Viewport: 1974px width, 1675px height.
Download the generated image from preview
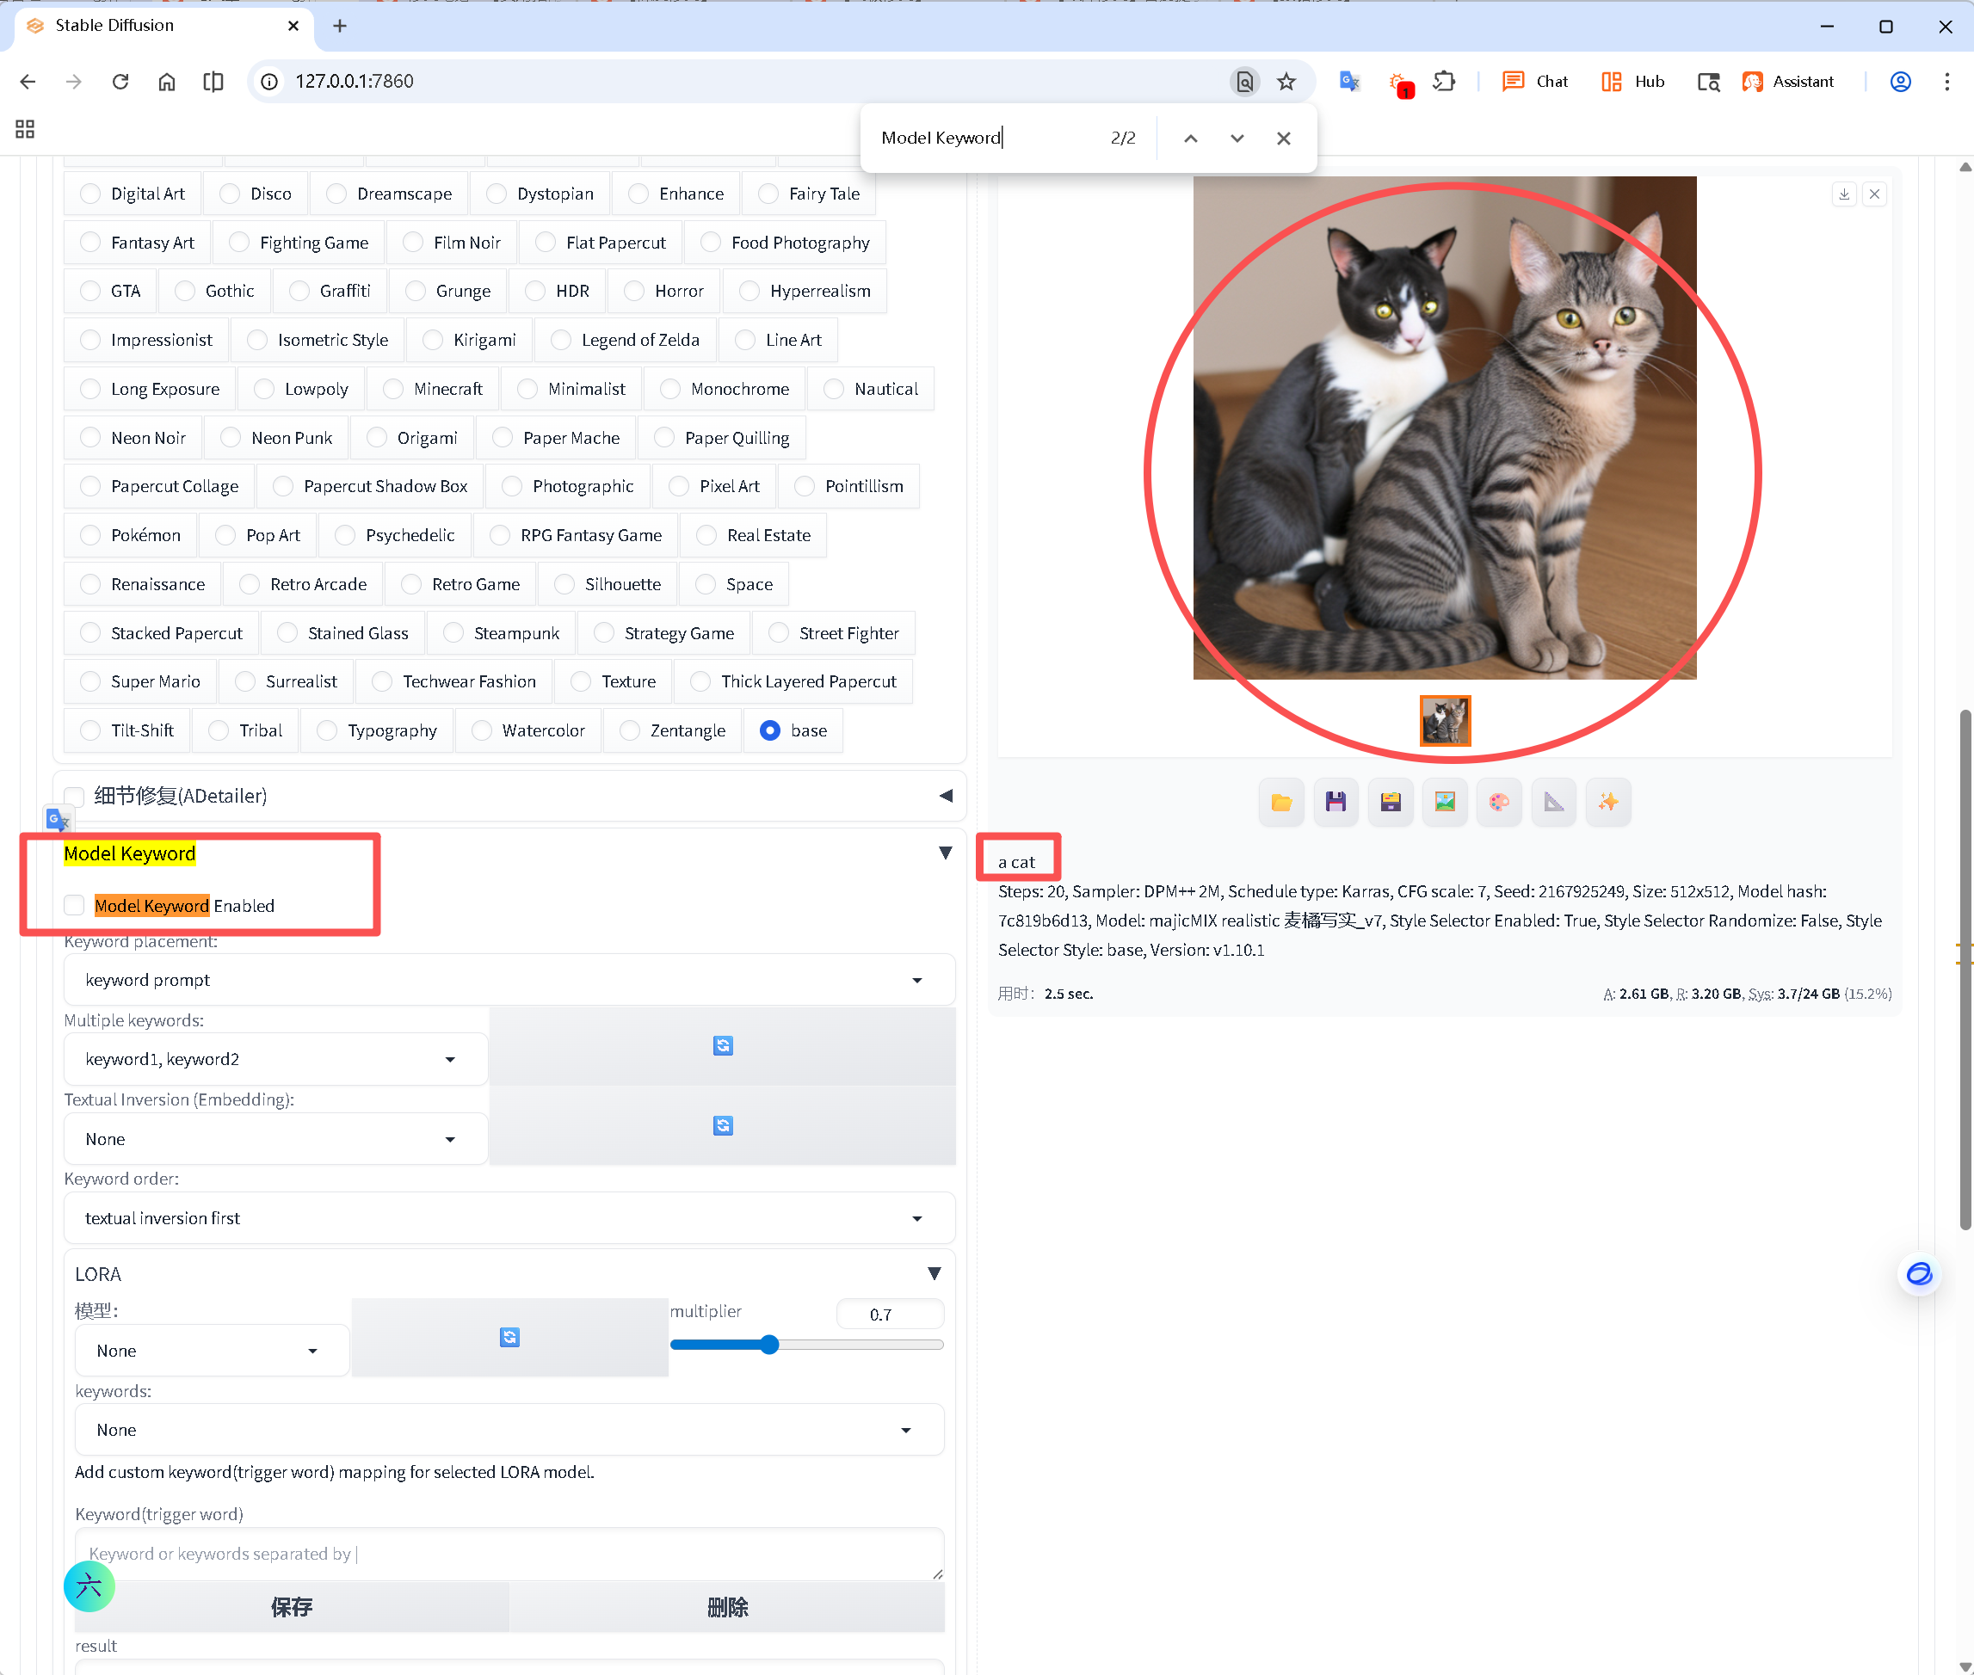point(1844,194)
